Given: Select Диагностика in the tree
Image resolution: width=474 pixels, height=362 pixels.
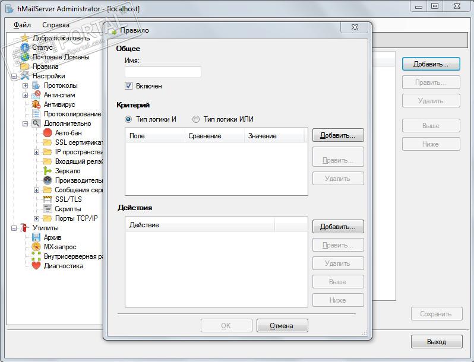Looking at the screenshot, I should point(64,266).
